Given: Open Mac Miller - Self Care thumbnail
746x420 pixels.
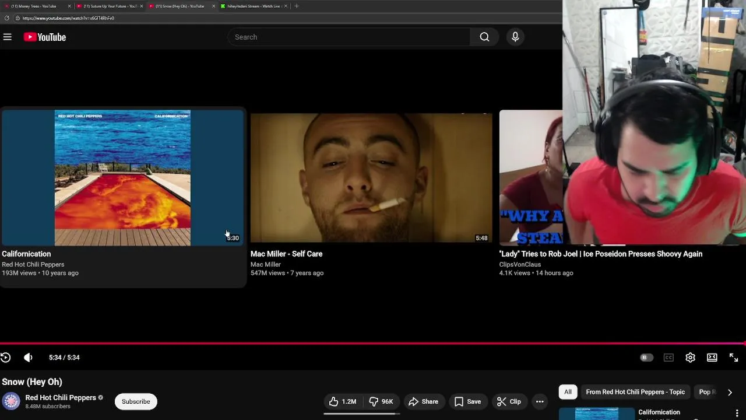Looking at the screenshot, I should [371, 177].
